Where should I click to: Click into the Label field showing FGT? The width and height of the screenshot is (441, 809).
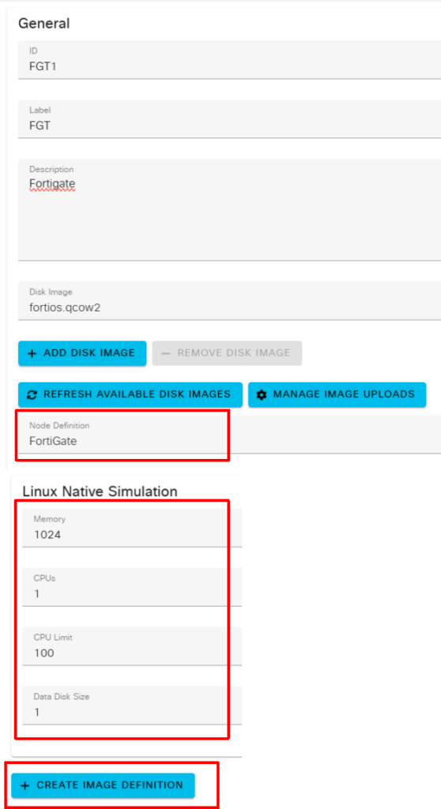point(229,119)
